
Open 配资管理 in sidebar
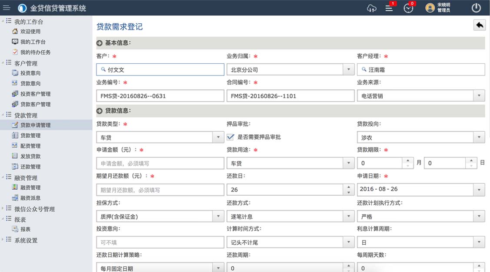[x=30, y=146]
